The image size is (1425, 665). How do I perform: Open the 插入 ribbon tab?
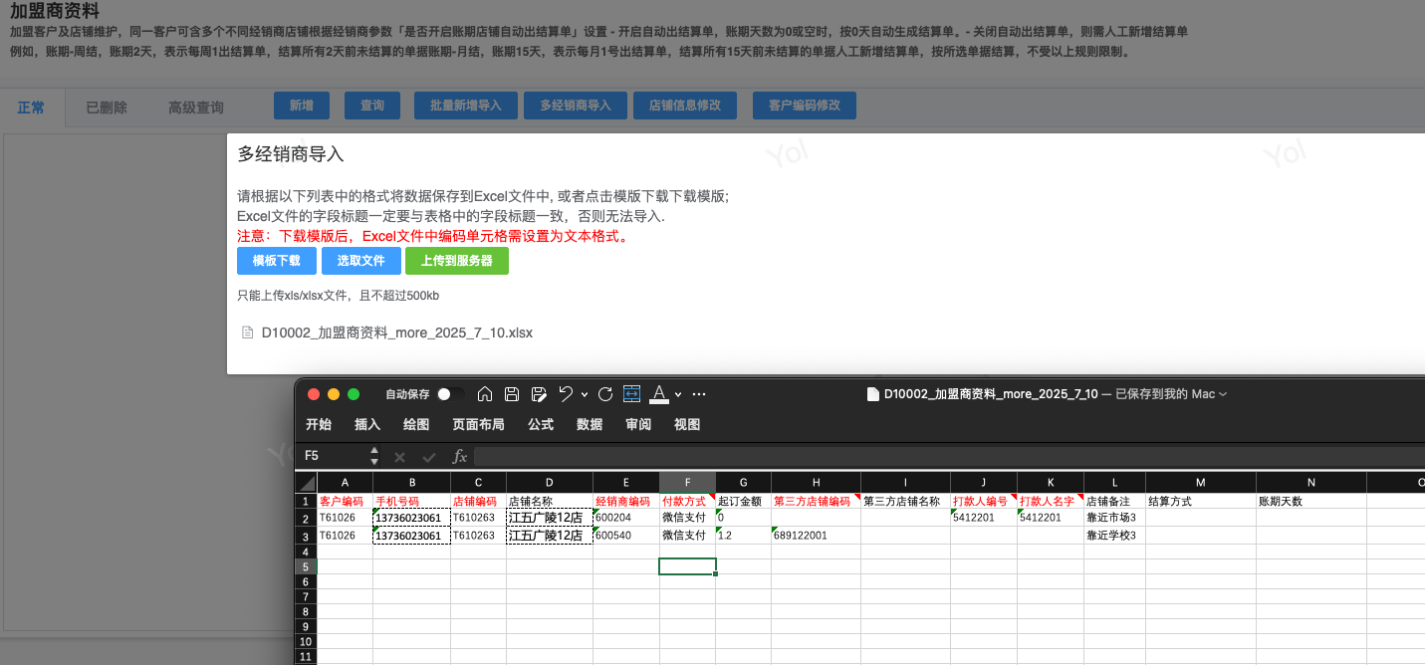point(367,424)
